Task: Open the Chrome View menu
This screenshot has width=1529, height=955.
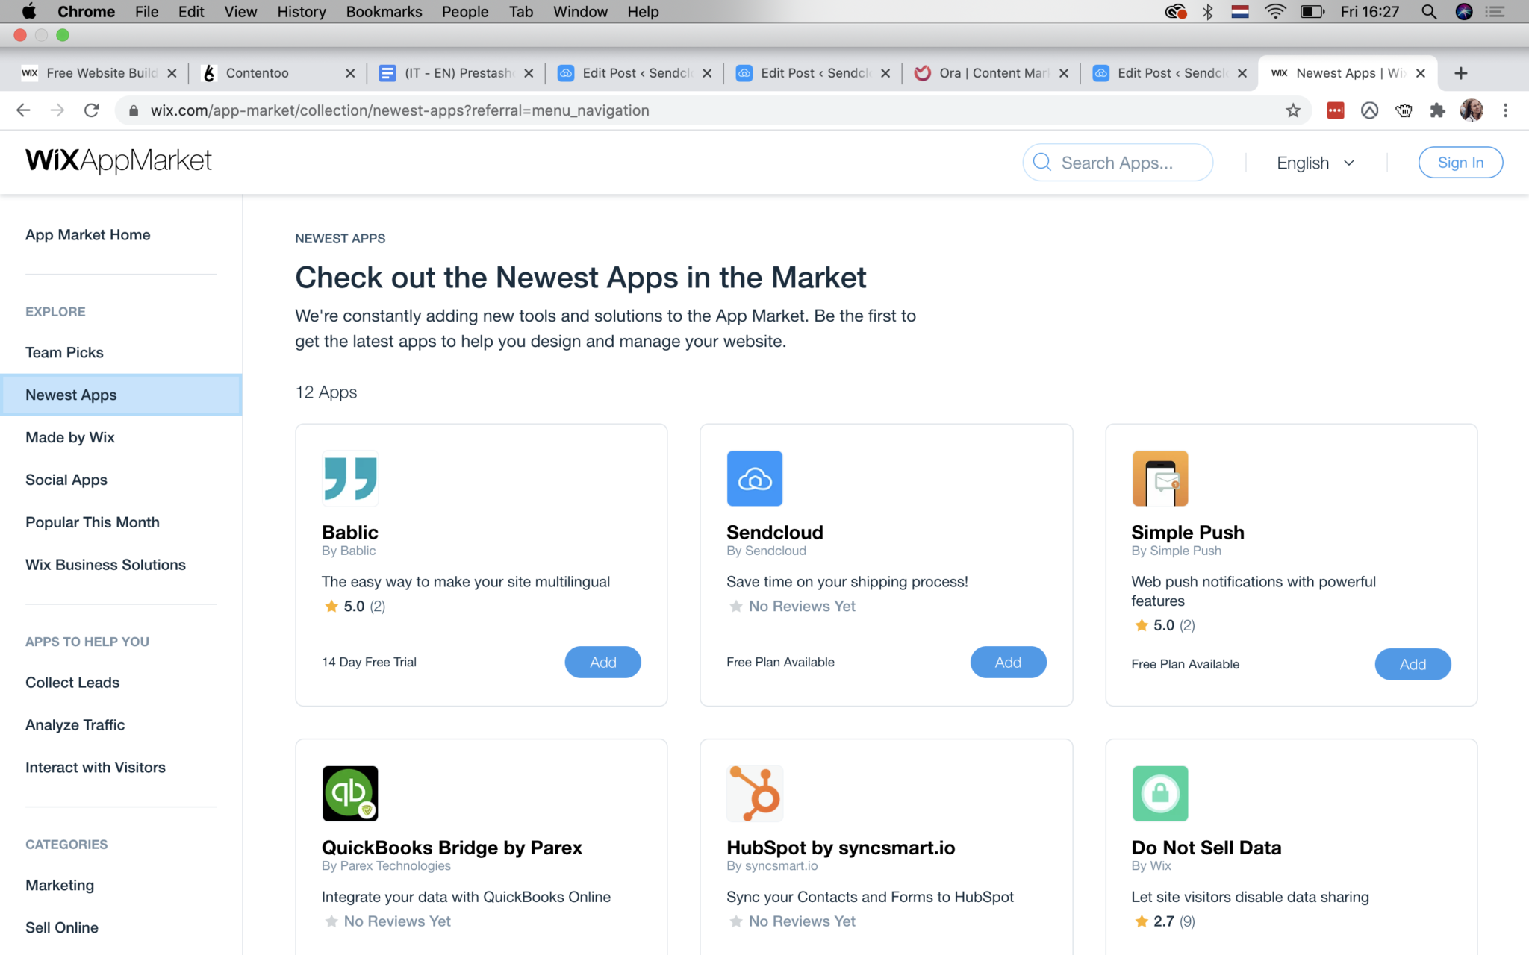Action: tap(240, 11)
